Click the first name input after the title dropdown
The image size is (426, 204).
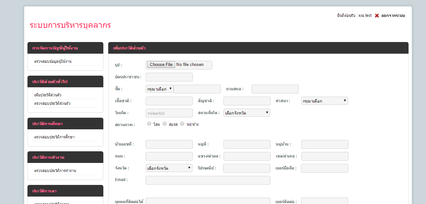point(197,89)
